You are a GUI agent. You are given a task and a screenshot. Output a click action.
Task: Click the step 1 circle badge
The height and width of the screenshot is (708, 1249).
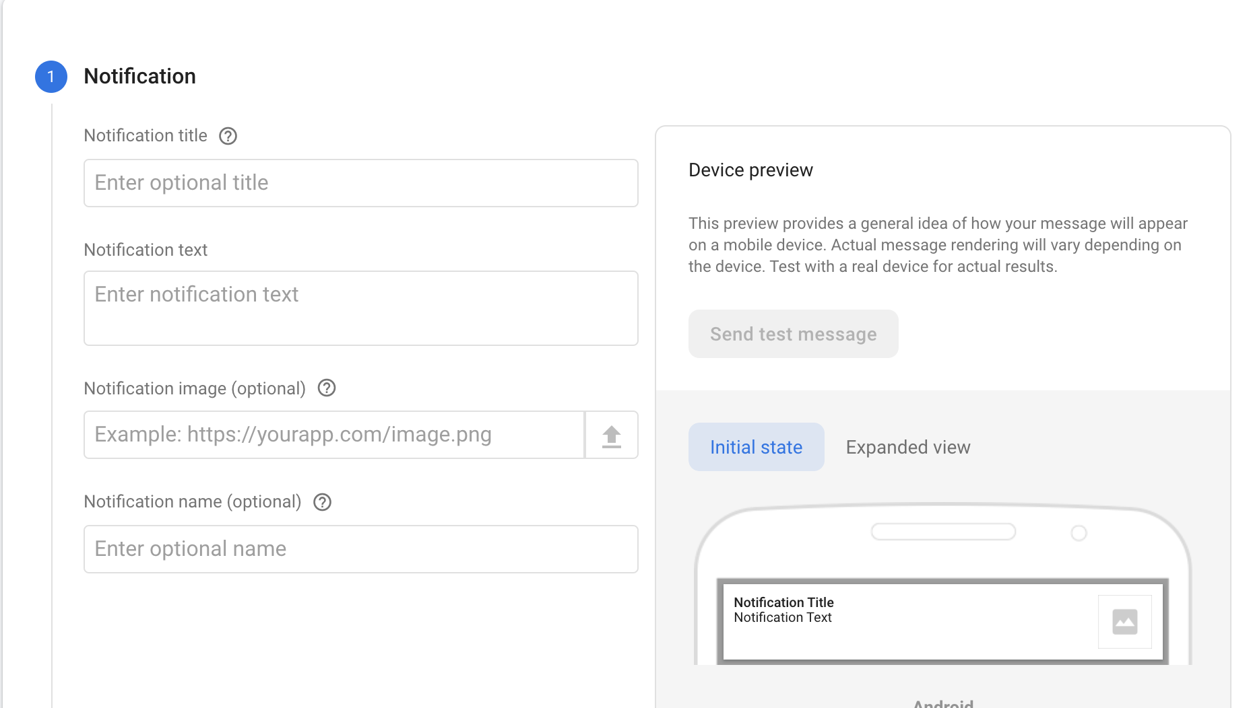click(x=51, y=77)
